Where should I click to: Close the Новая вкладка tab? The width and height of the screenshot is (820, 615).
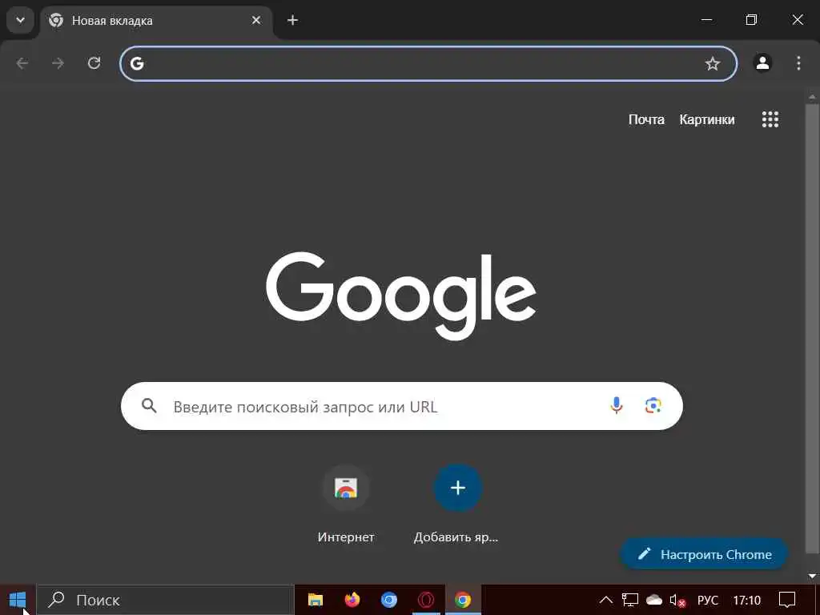(256, 20)
